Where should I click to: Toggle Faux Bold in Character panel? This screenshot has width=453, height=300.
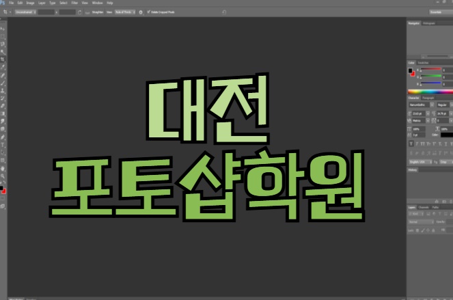pyautogui.click(x=411, y=144)
